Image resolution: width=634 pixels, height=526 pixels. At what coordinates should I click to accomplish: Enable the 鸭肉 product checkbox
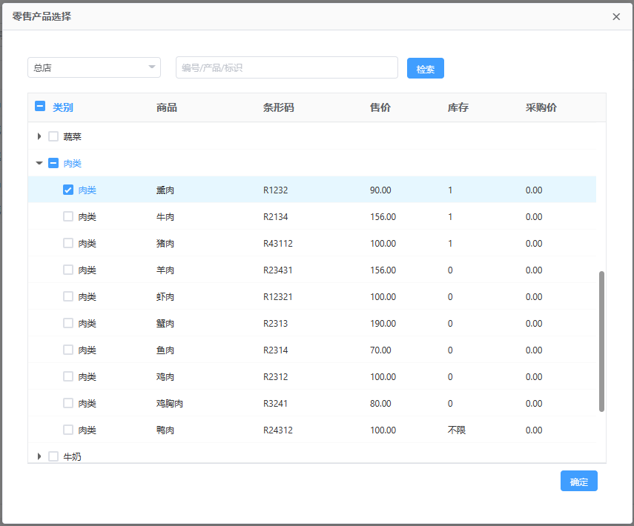click(68, 430)
